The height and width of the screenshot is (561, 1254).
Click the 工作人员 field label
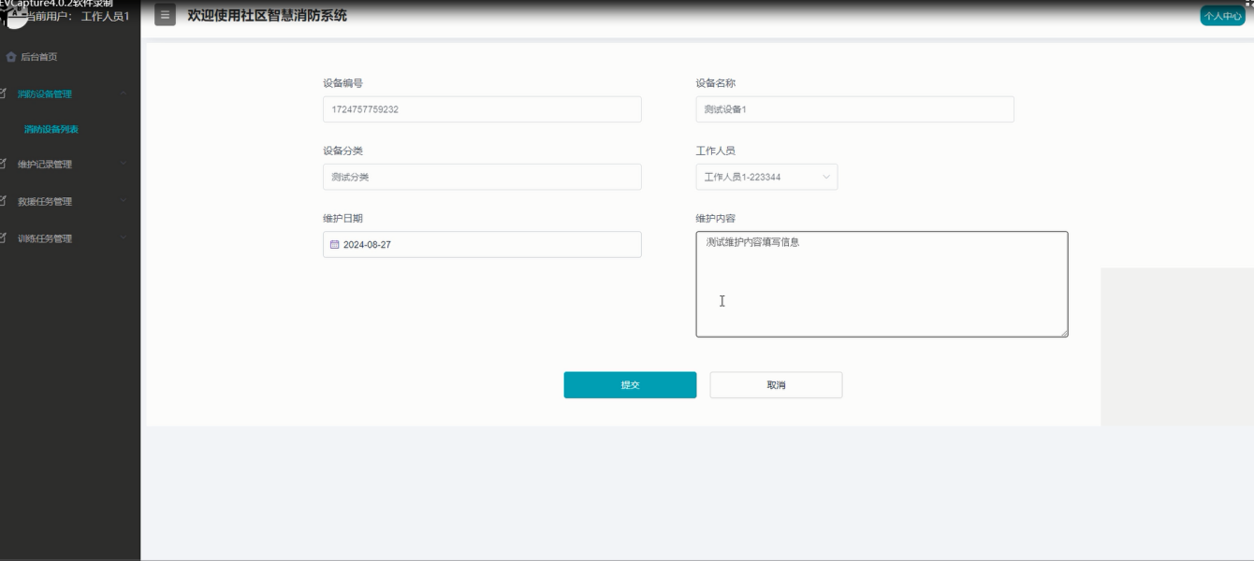click(715, 151)
